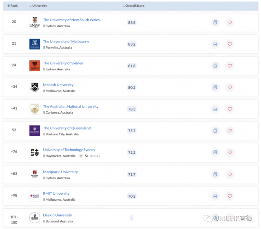
Task: Go to The Australian National University link
Action: [71, 106]
